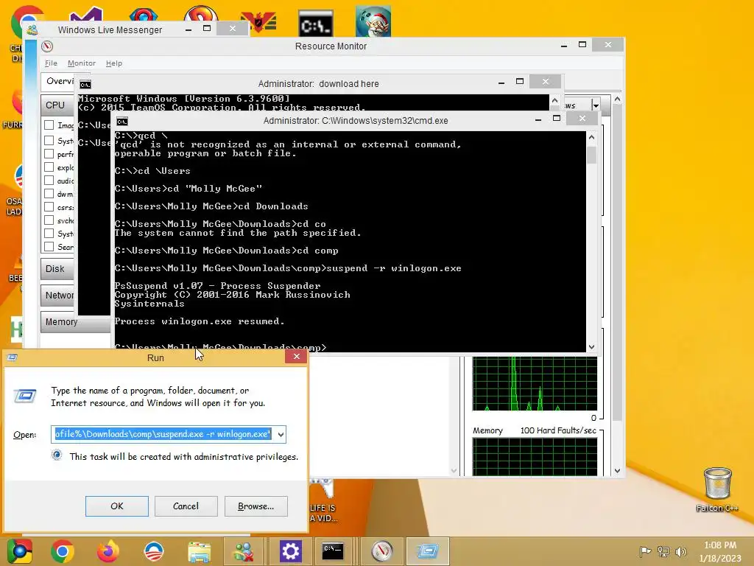Switch to Command Prompt taskbar icon
This screenshot has height=566, width=754.
[x=333, y=551]
